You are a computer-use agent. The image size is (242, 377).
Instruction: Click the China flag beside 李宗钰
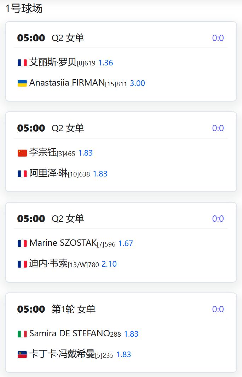22,153
